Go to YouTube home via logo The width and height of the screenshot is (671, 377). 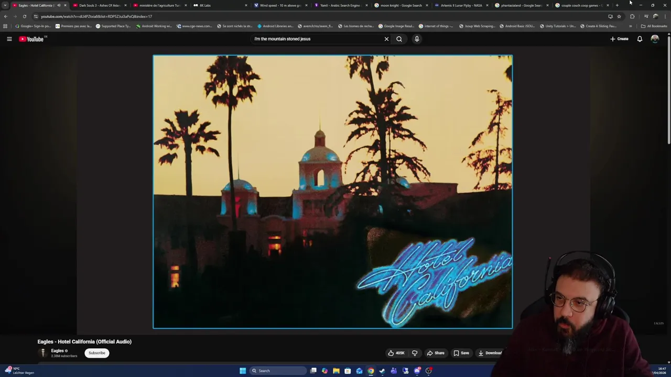[x=31, y=39]
